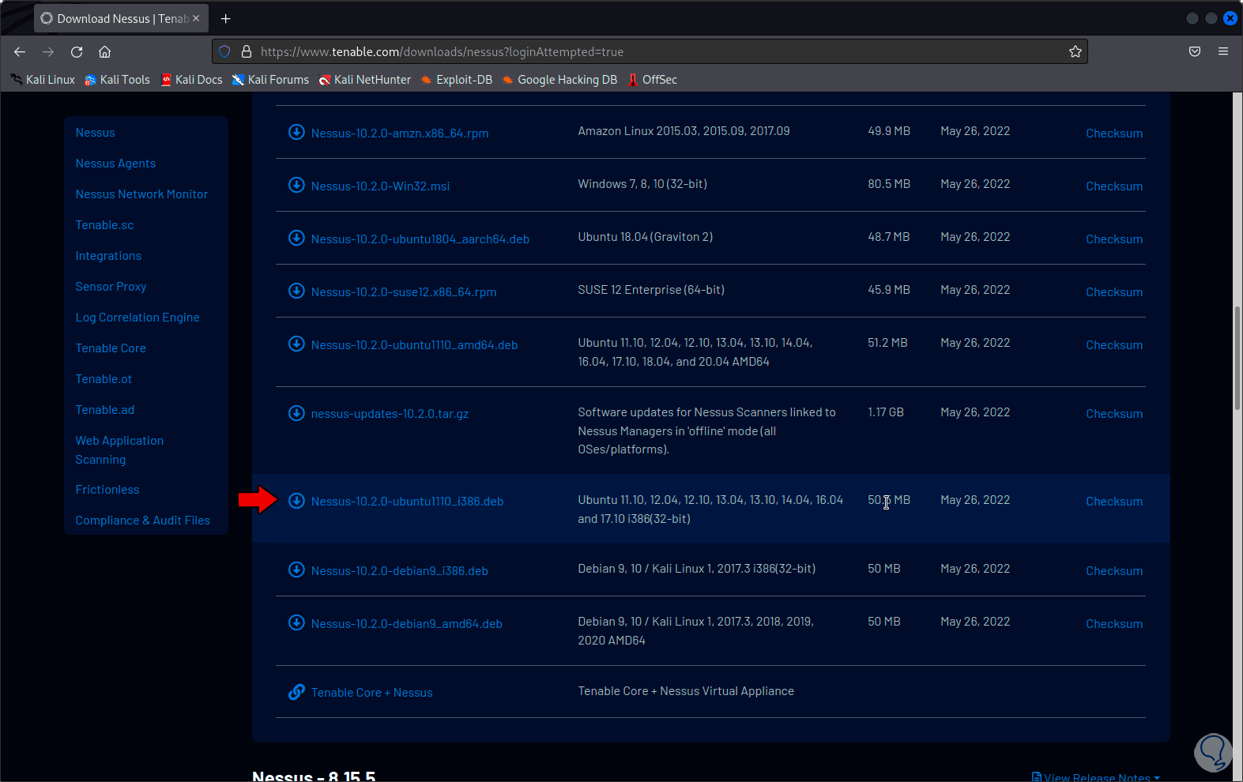The height and width of the screenshot is (782, 1243).
Task: Show tracking protection shield info
Action: 224,51
